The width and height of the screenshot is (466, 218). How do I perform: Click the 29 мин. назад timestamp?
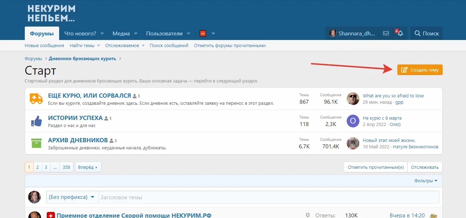coord(377,102)
